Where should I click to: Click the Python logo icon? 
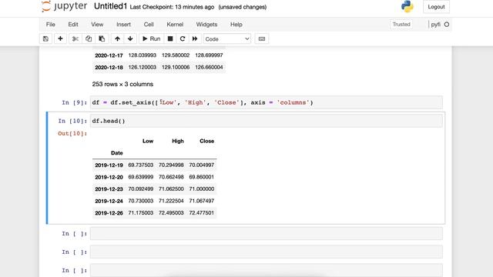click(407, 6)
